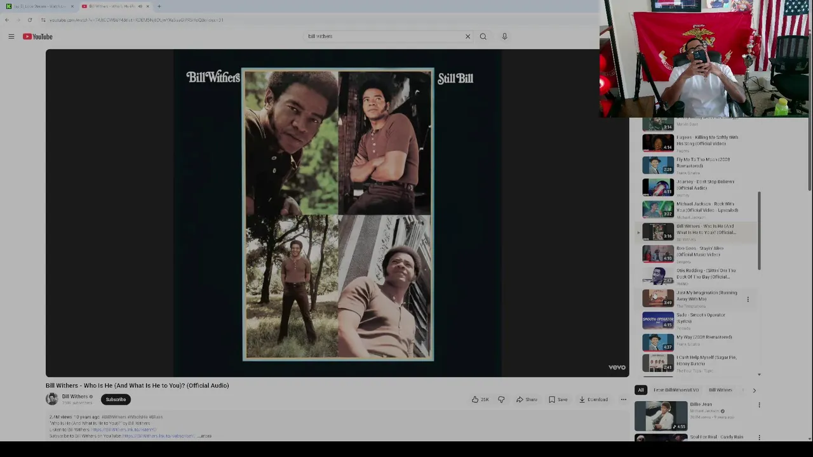Reload the page in the browser

30,20
